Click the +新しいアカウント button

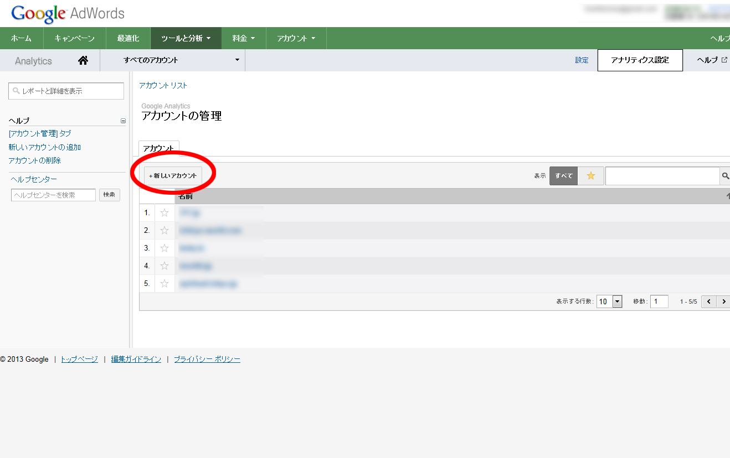173,176
